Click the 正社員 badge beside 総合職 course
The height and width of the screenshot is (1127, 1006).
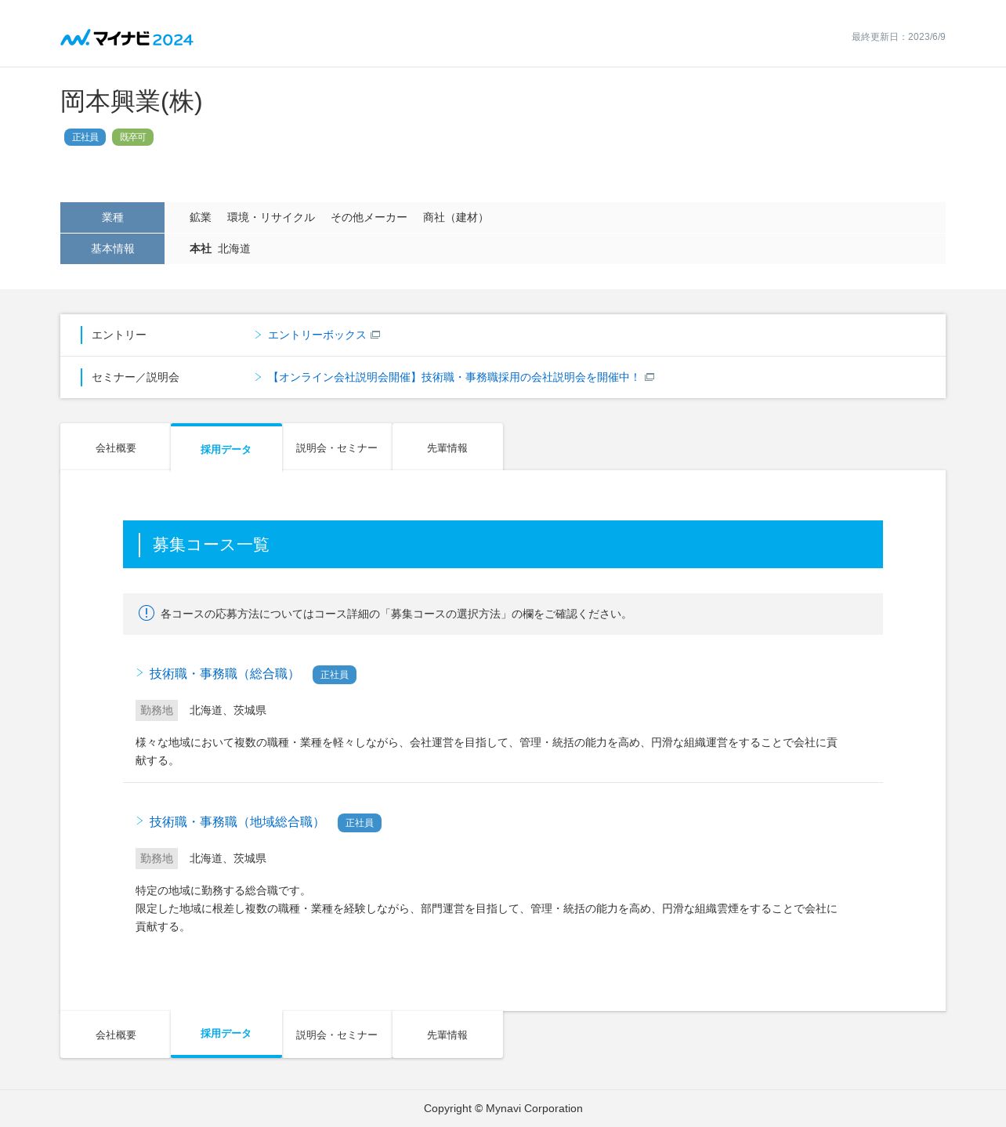pos(335,675)
